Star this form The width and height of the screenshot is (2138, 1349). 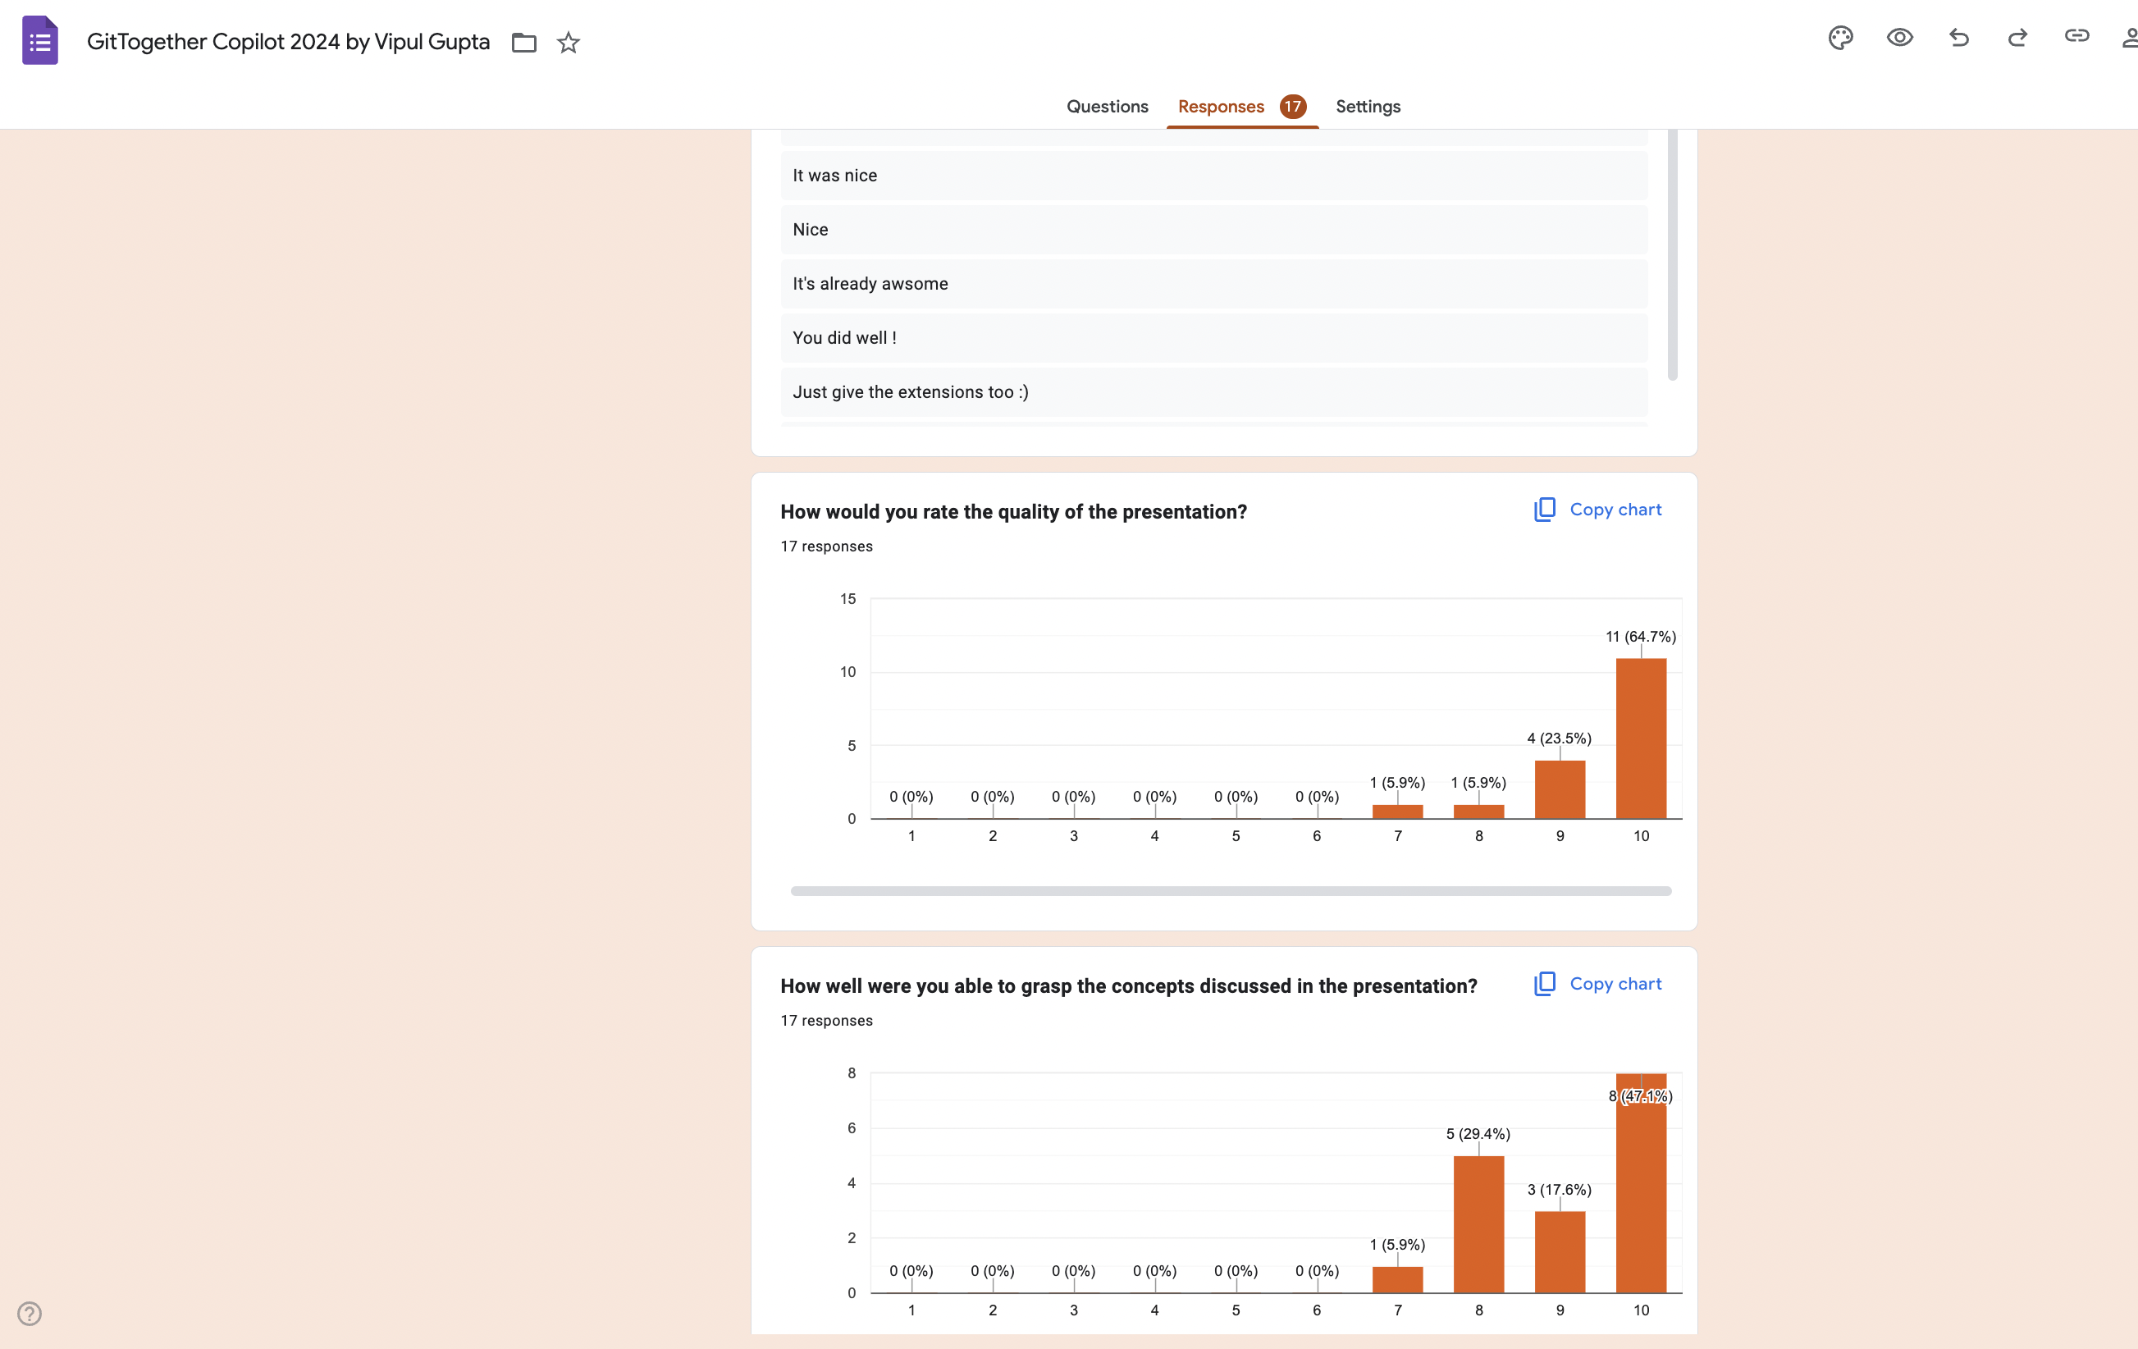(x=569, y=42)
